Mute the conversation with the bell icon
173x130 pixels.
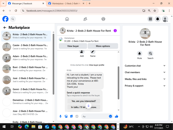click(139, 53)
